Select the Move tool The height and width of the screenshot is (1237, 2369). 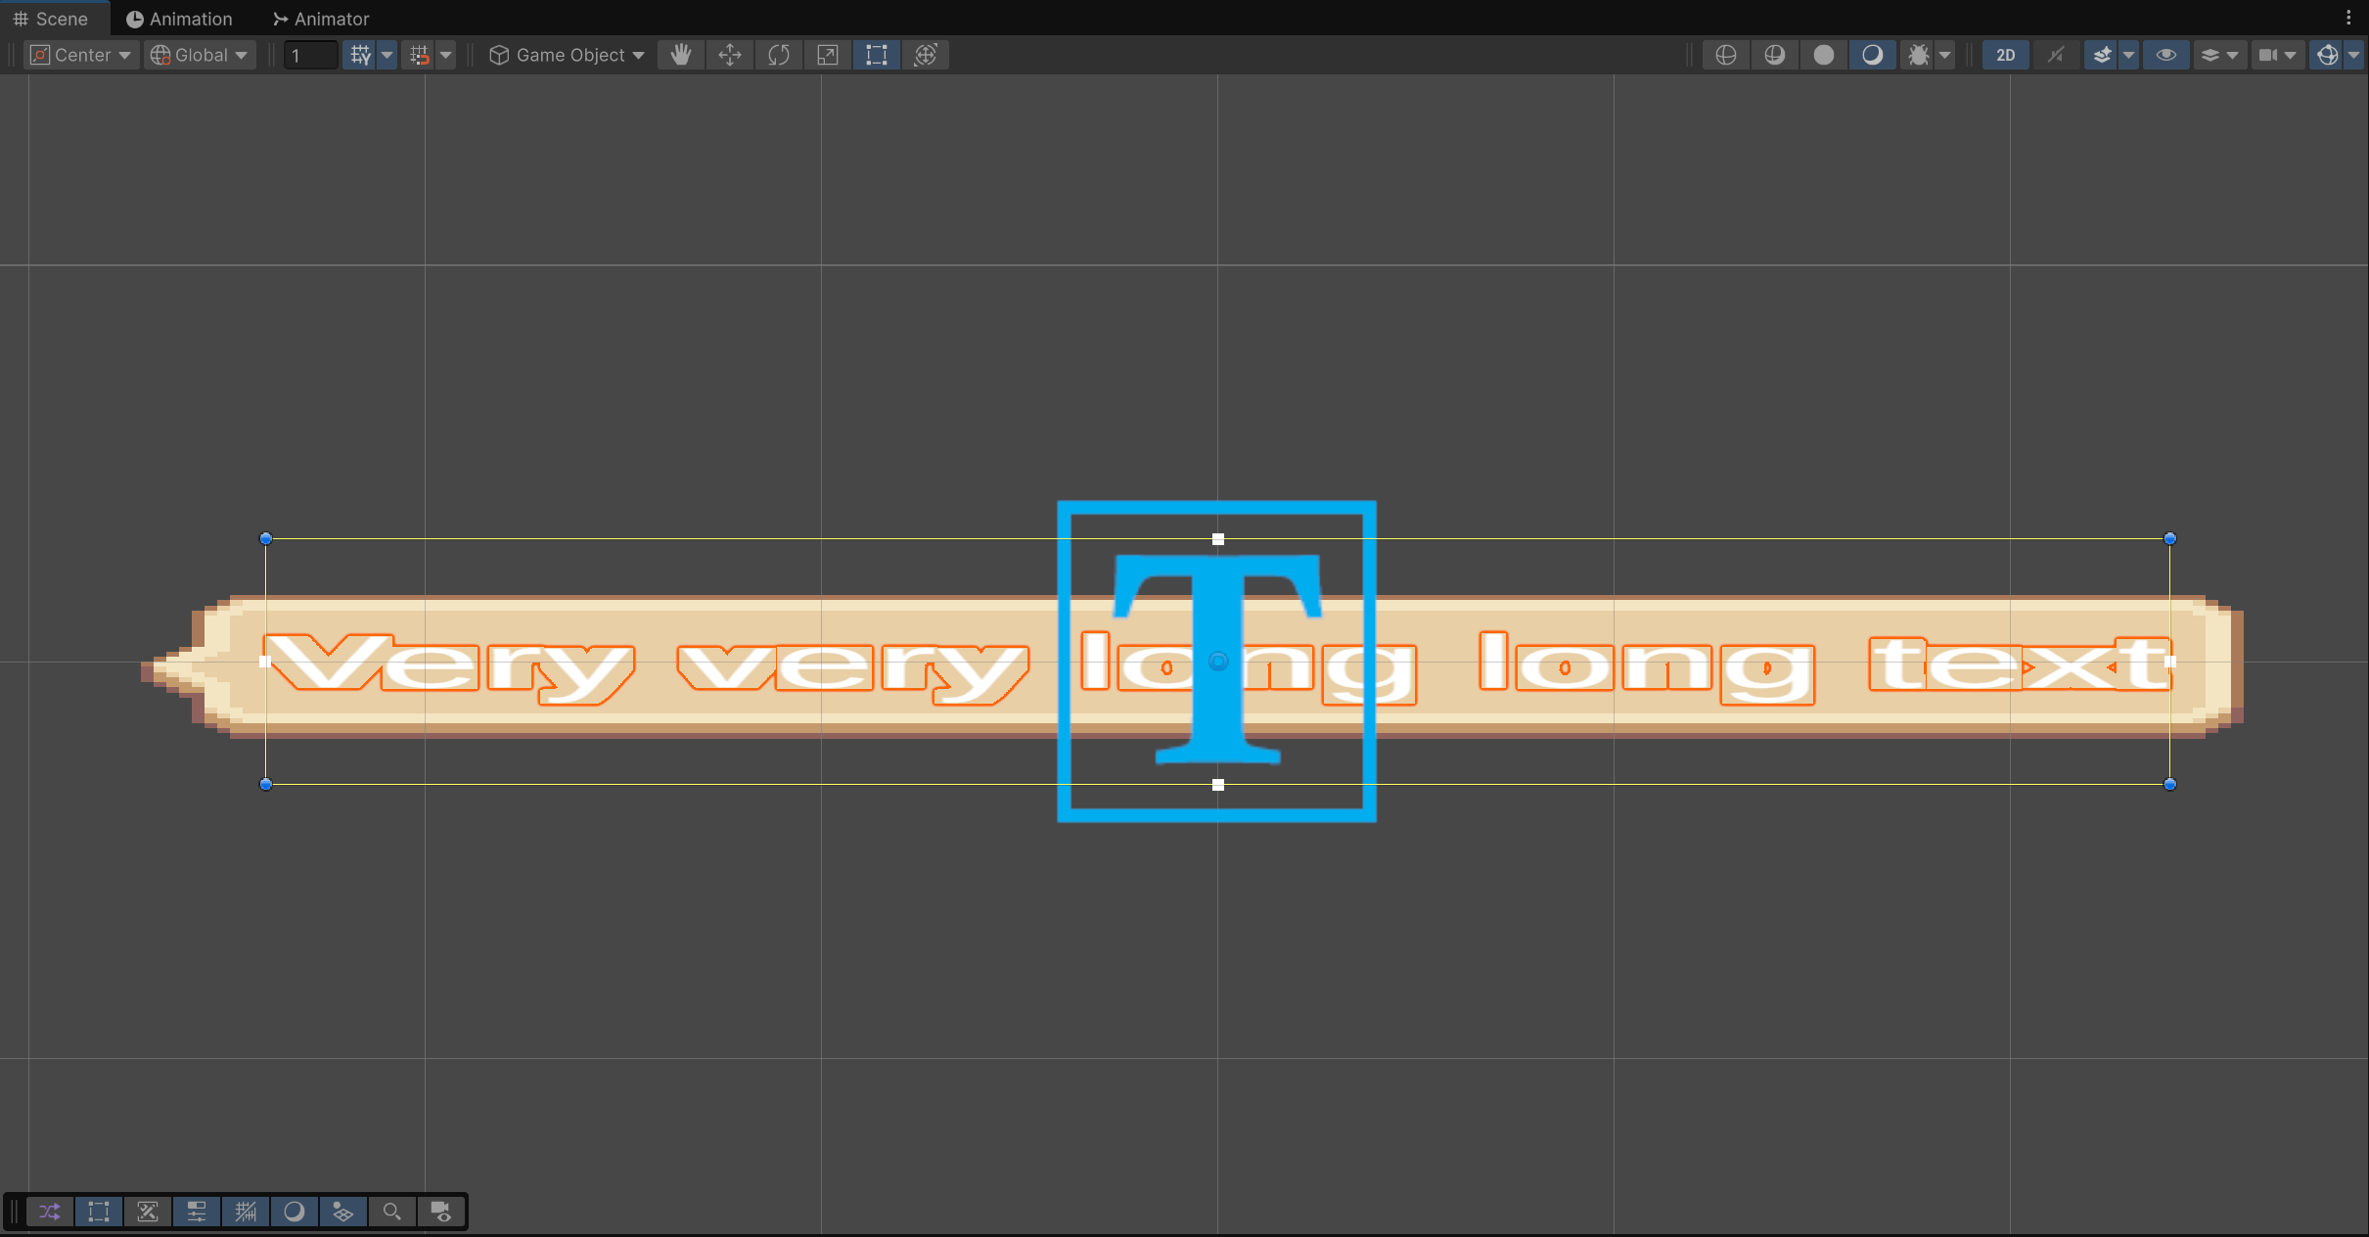click(730, 55)
